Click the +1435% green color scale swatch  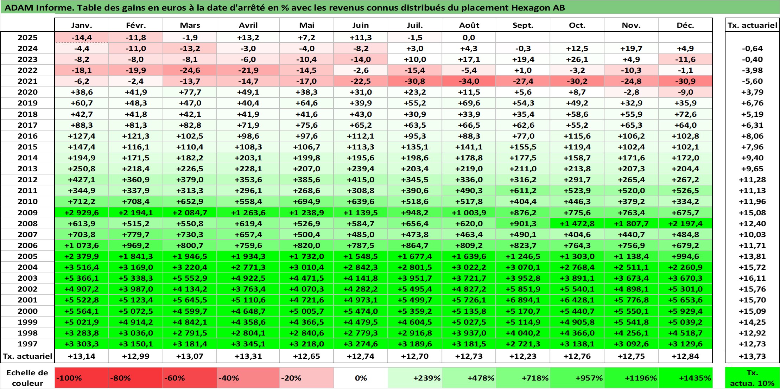(685, 378)
